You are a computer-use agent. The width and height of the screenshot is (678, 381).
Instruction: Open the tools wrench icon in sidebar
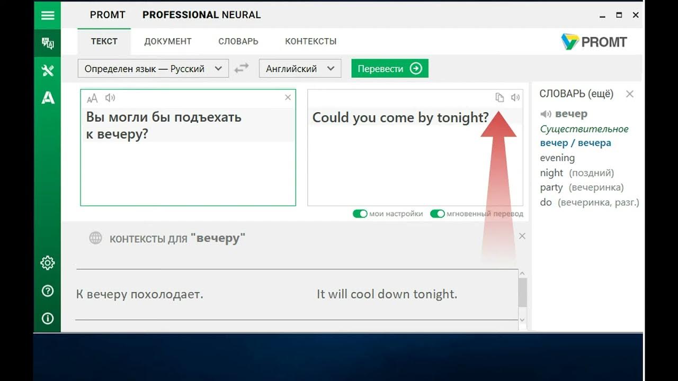[x=48, y=70]
